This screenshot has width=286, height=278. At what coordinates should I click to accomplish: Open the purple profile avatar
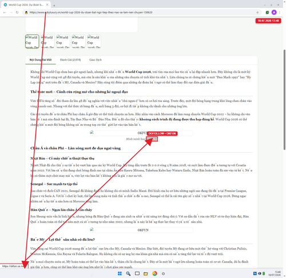point(274,13)
